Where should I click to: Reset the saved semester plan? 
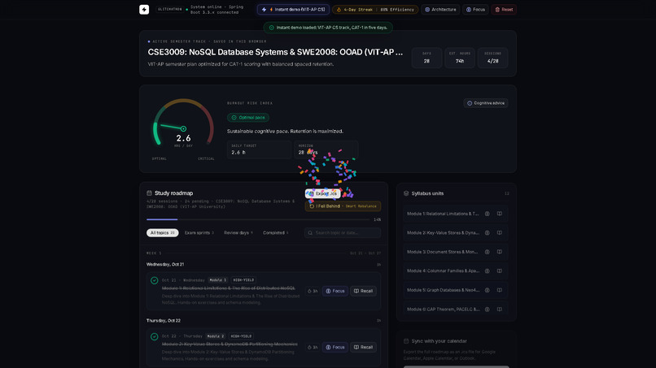(x=504, y=9)
